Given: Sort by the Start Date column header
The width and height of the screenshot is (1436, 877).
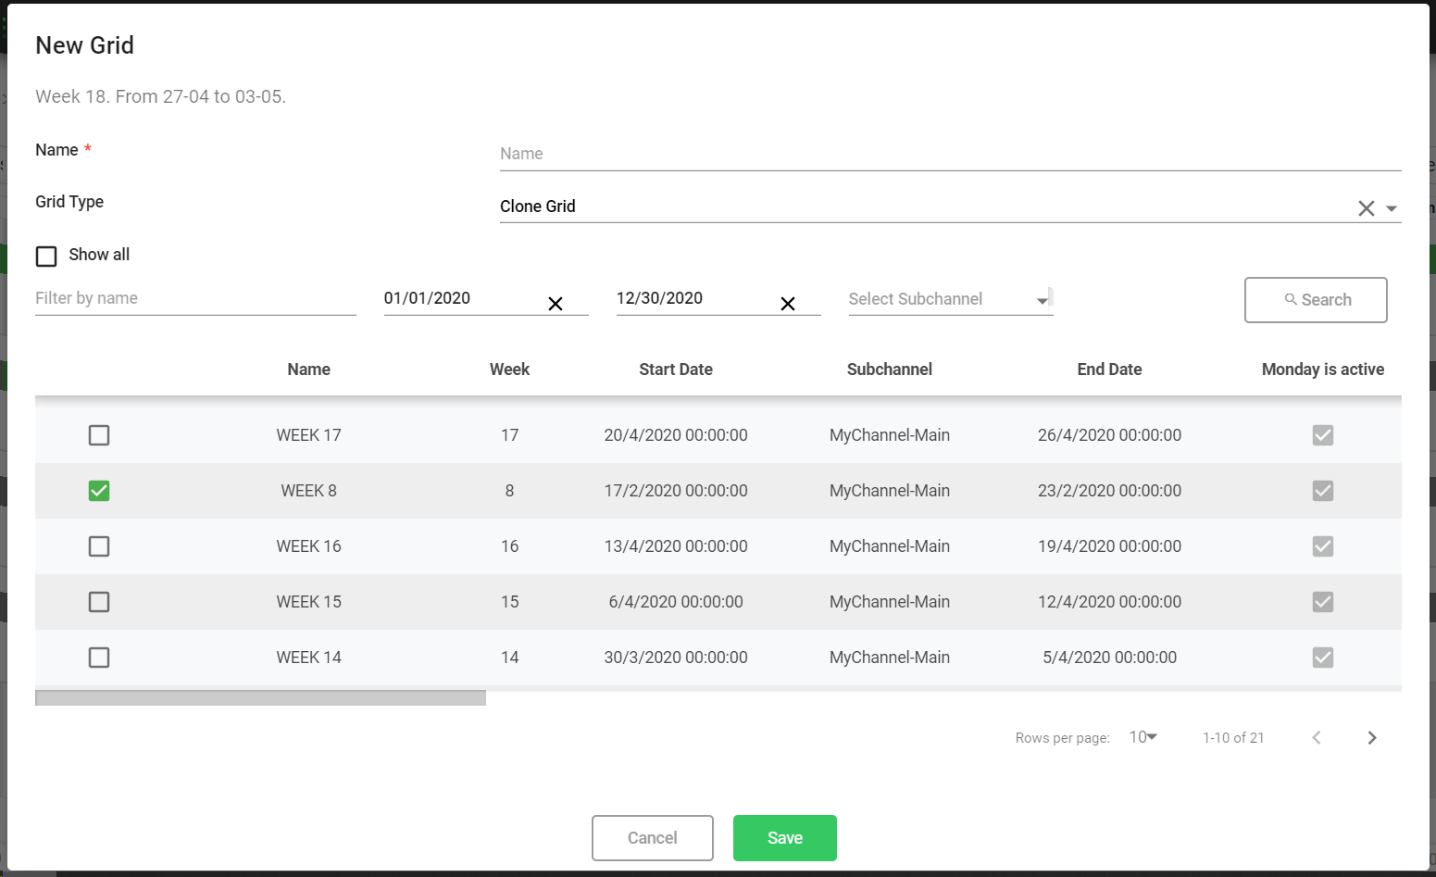Looking at the screenshot, I should [x=675, y=370].
